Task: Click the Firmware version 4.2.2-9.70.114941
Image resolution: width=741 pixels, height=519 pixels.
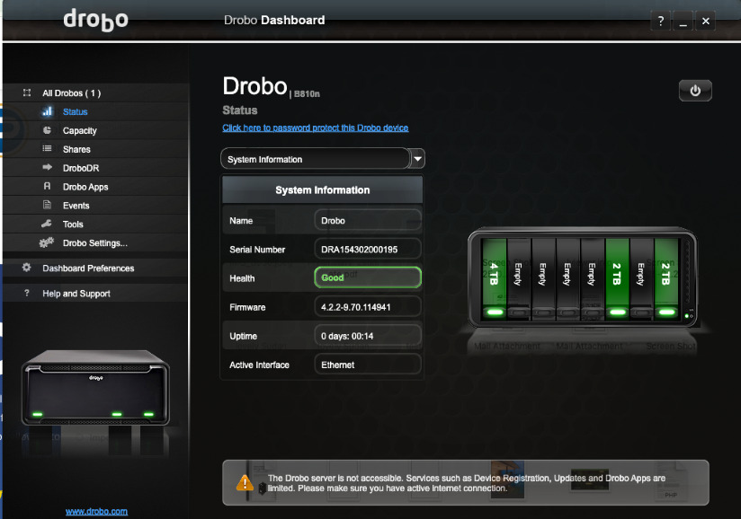Action: (368, 307)
